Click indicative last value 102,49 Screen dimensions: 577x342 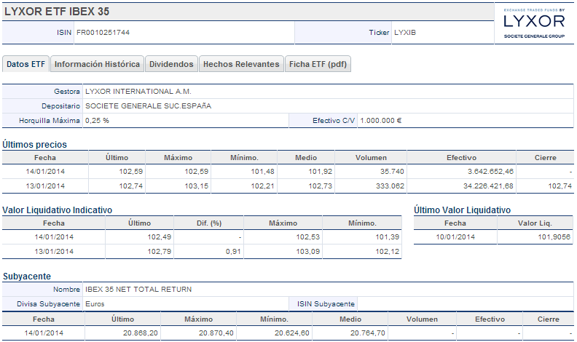(160, 237)
